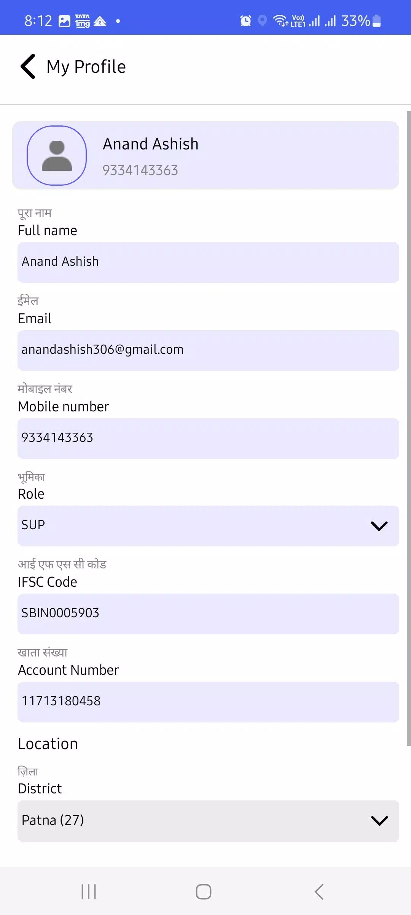
Task: Click the Role dropdown chevron arrow
Action: (379, 526)
